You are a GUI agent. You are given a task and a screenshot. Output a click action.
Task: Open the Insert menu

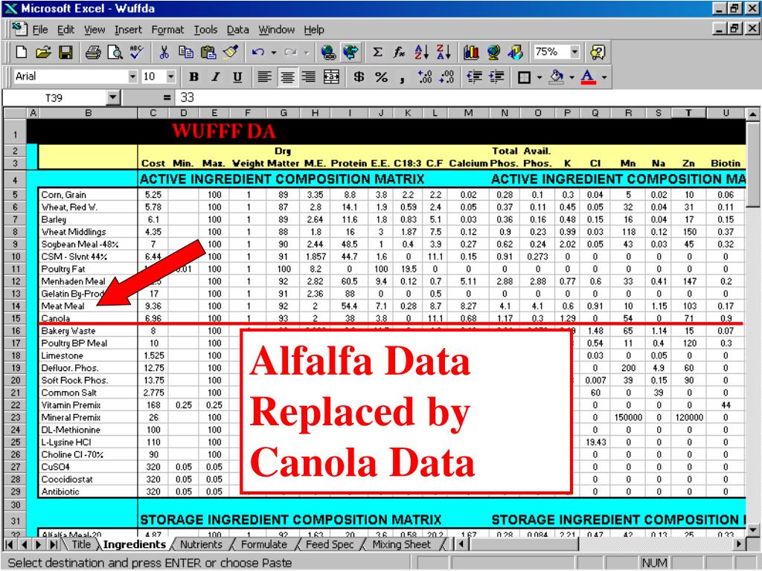coord(128,30)
